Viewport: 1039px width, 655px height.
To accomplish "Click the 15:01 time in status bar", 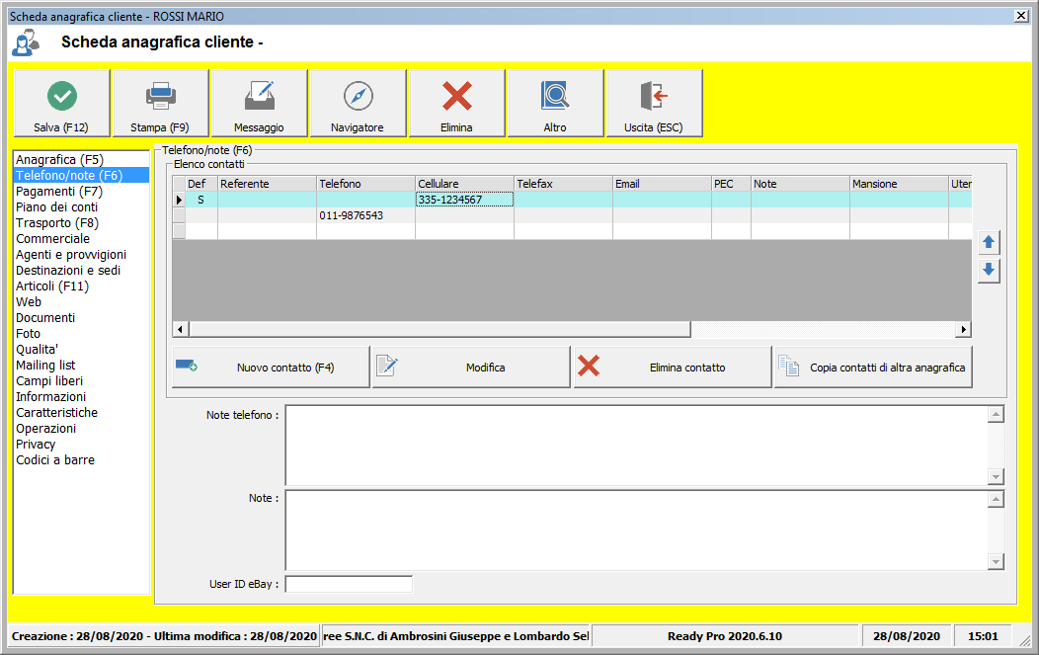I will tap(983, 636).
